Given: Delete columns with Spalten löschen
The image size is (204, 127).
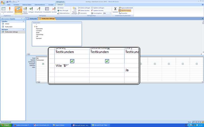Looking at the screenshot, I should (97, 10).
